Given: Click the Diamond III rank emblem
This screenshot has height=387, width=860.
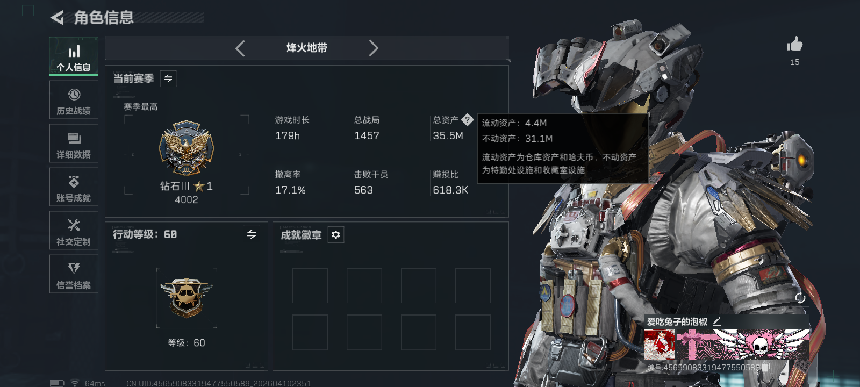Looking at the screenshot, I should [187, 148].
